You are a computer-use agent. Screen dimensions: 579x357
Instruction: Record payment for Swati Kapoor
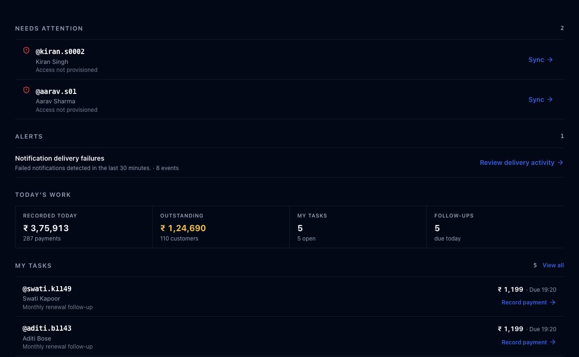click(x=529, y=303)
